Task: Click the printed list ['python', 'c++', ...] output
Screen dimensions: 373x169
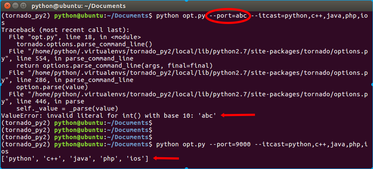Action: (74, 158)
